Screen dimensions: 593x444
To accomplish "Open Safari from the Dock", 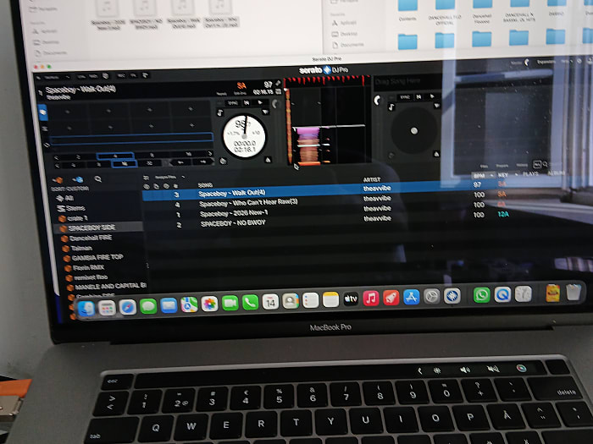I will [x=127, y=307].
